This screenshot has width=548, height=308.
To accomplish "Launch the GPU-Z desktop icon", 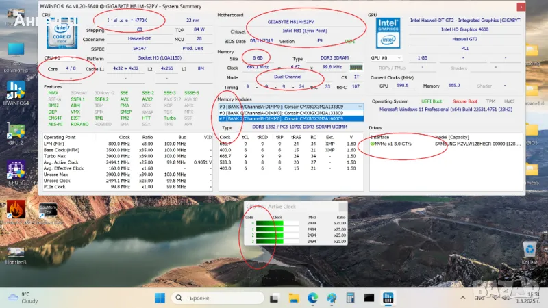I will point(15,131).
